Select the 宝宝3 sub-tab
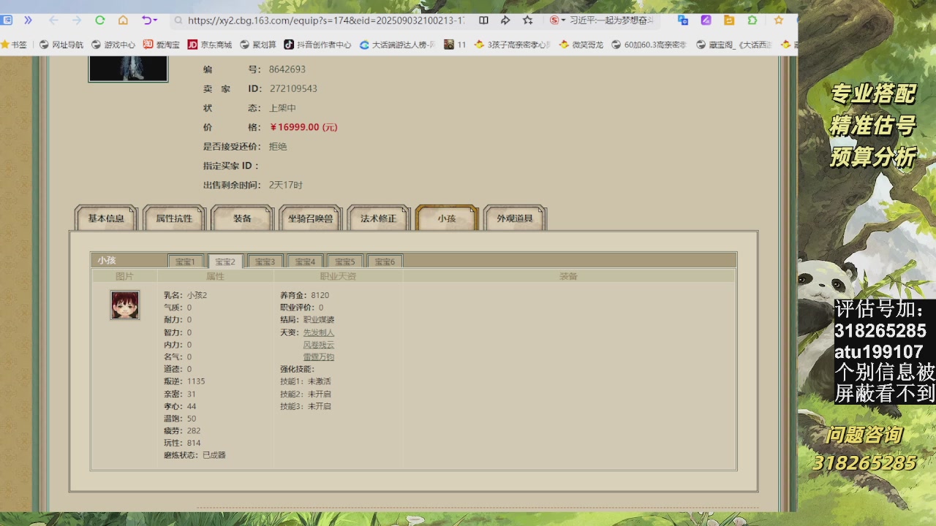Image resolution: width=936 pixels, height=526 pixels. 265,262
